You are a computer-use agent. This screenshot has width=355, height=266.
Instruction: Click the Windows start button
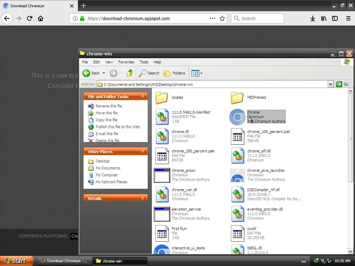tap(16, 261)
